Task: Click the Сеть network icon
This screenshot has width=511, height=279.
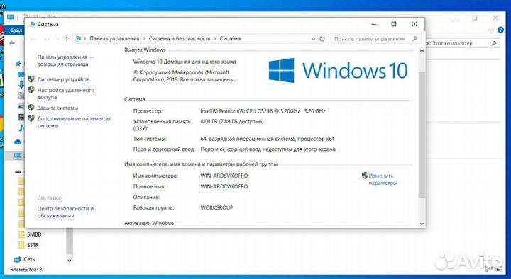Action: [x=18, y=259]
